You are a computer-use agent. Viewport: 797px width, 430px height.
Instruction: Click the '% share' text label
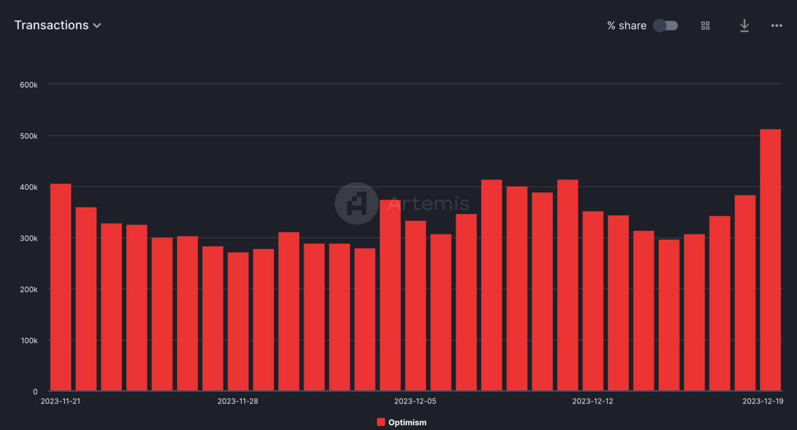[x=627, y=25]
